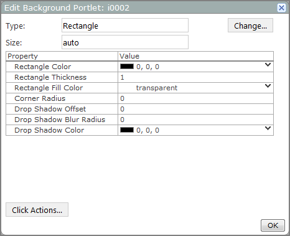The width and height of the screenshot is (290, 236).
Task: Click the transparent fill color value
Action: click(157, 88)
